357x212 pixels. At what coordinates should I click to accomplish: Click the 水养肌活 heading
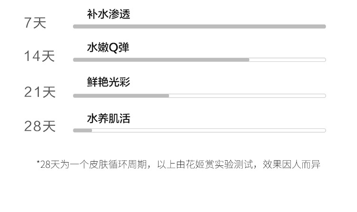click(109, 118)
